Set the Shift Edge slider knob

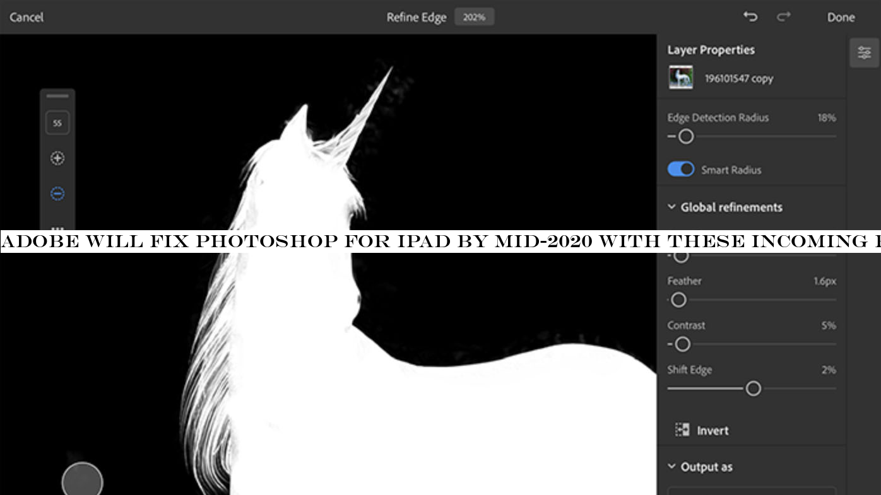click(x=753, y=388)
